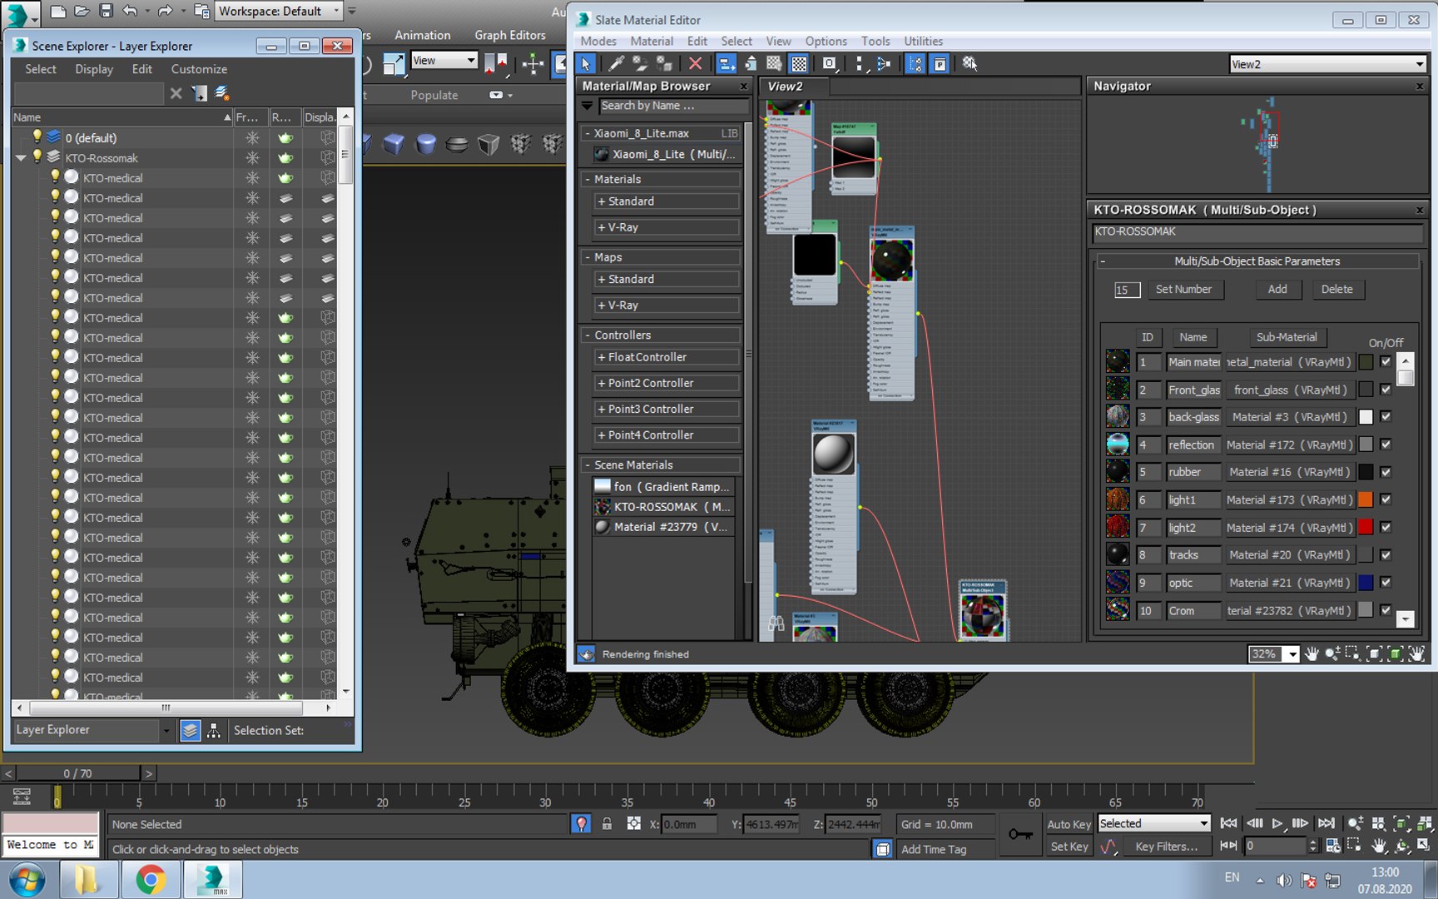Viewport: 1438px width, 899px height.
Task: Click the layout children icon
Action: point(884,63)
